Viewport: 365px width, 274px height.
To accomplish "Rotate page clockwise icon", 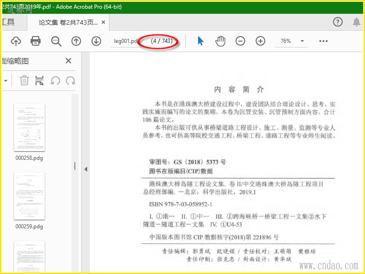I will click(x=70, y=81).
